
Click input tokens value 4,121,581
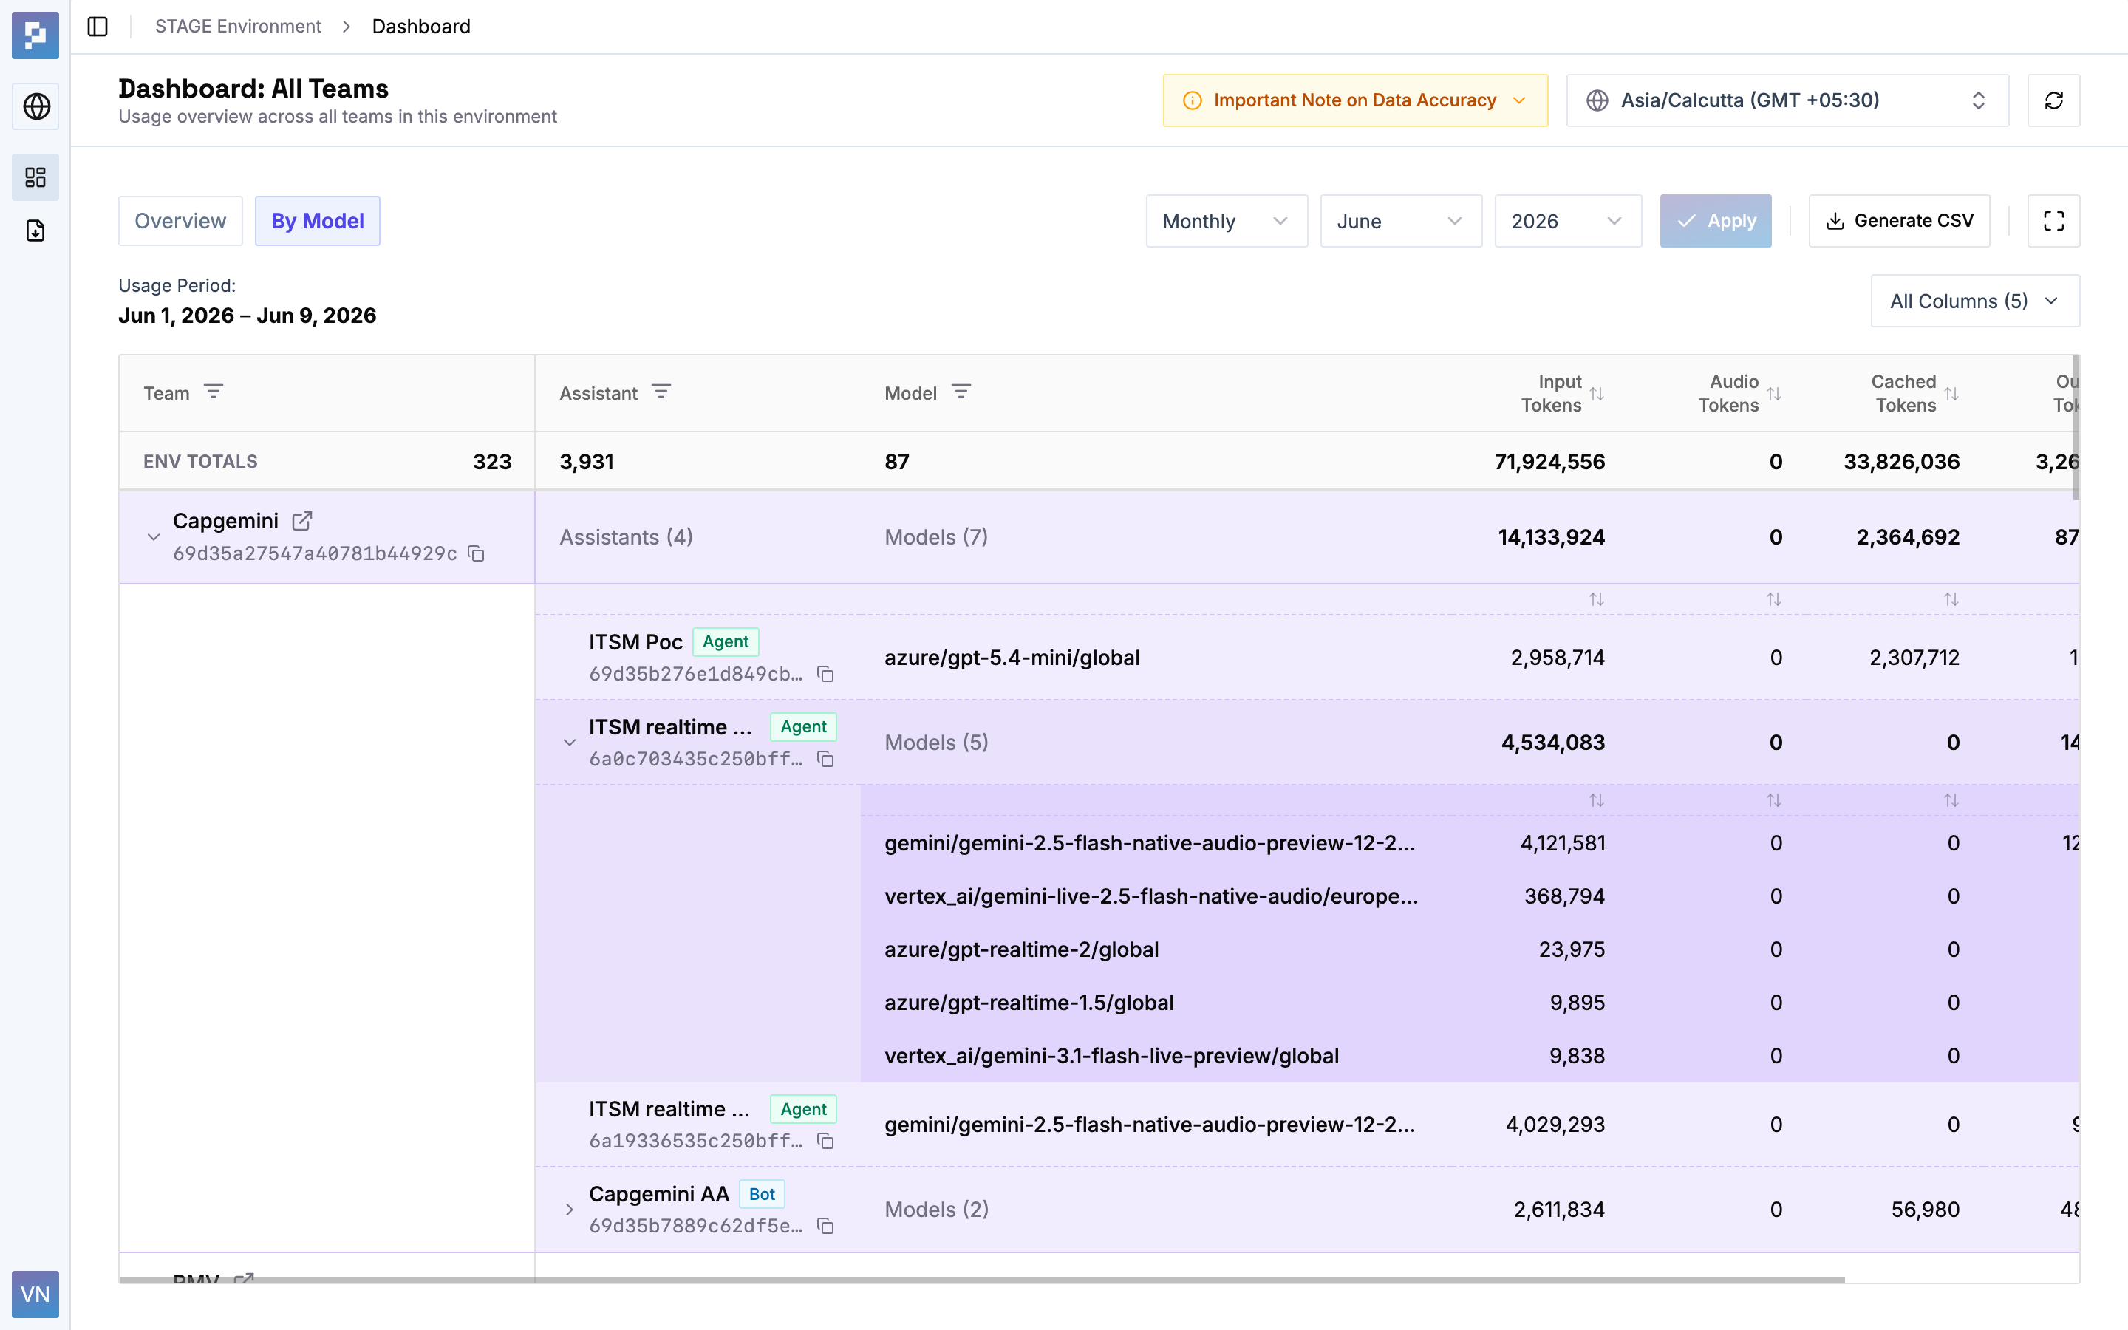(1563, 844)
